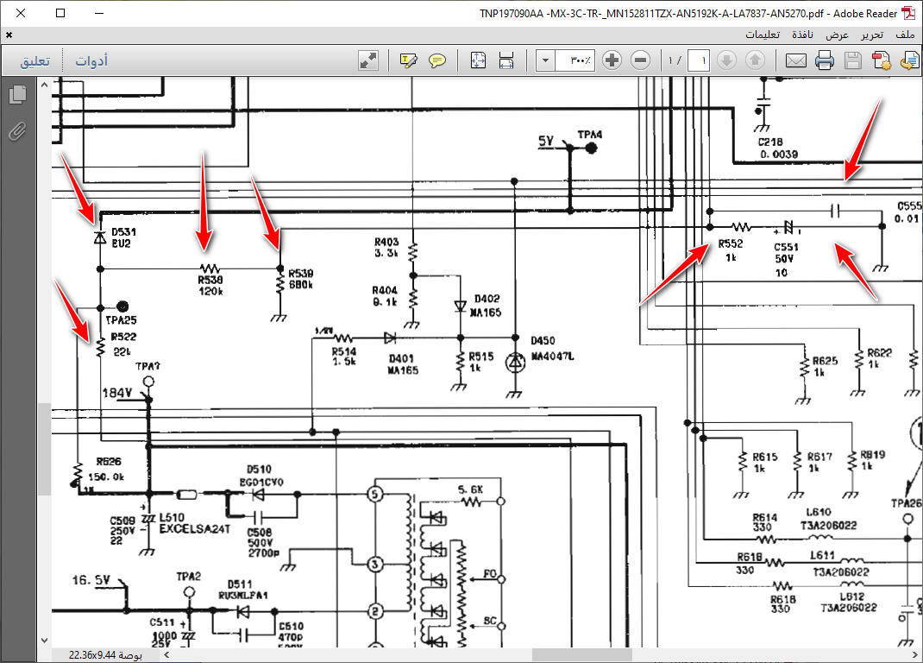Click the page number input field
This screenshot has height=663, width=923.
click(x=698, y=60)
